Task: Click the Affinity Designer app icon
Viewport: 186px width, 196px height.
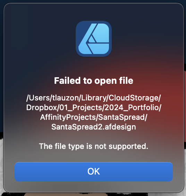Action: (x=94, y=39)
